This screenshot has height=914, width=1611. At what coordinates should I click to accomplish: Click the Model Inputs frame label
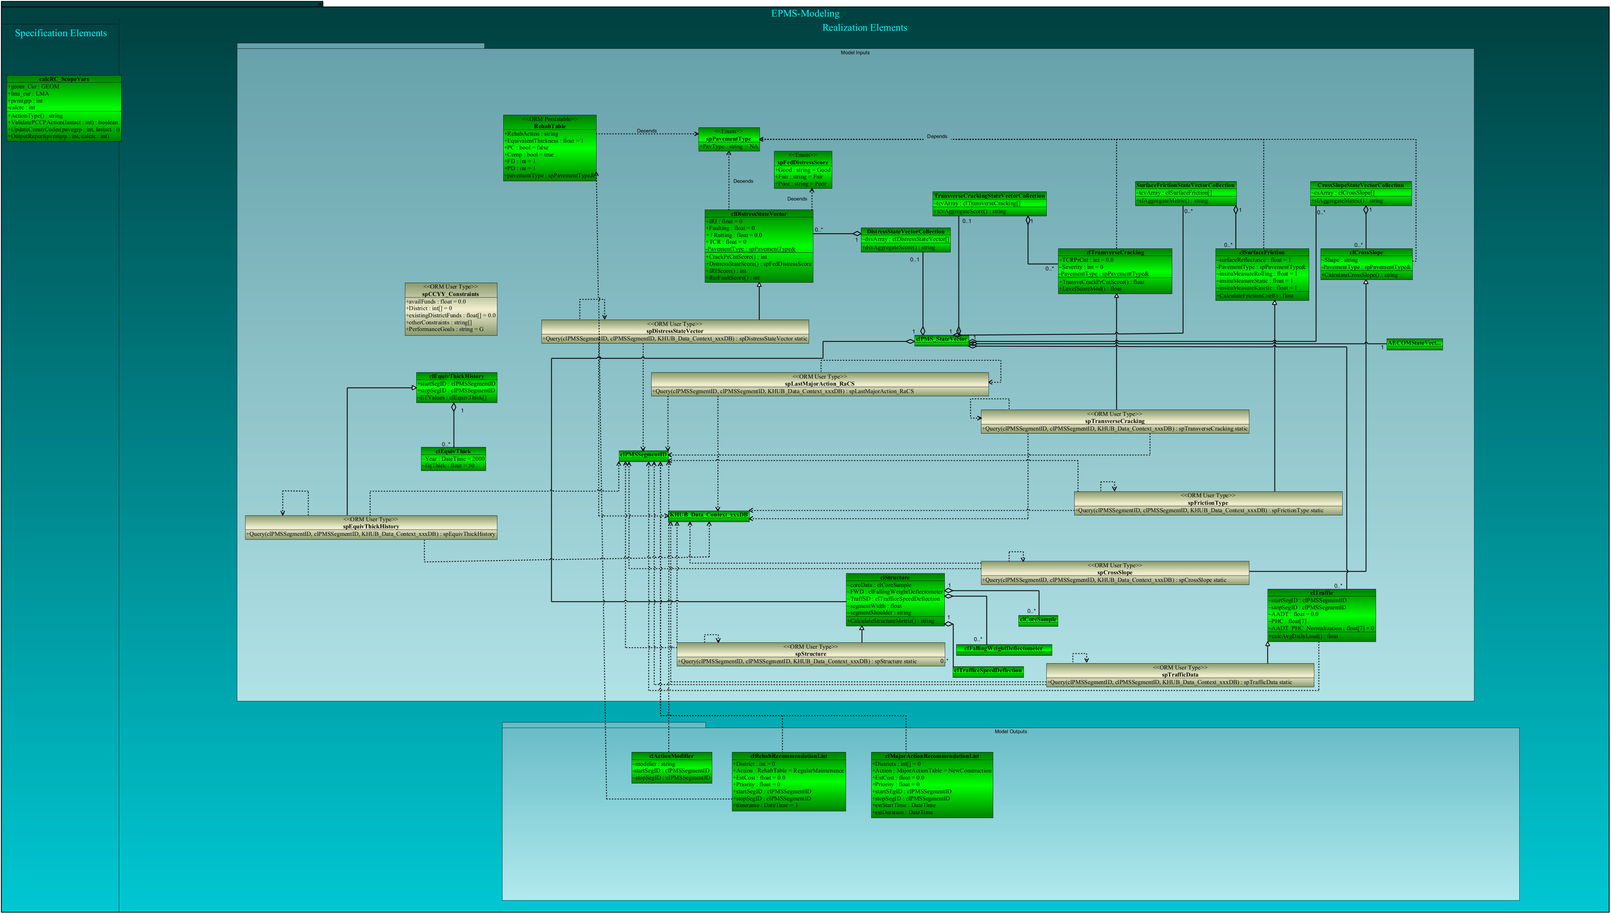855,53
